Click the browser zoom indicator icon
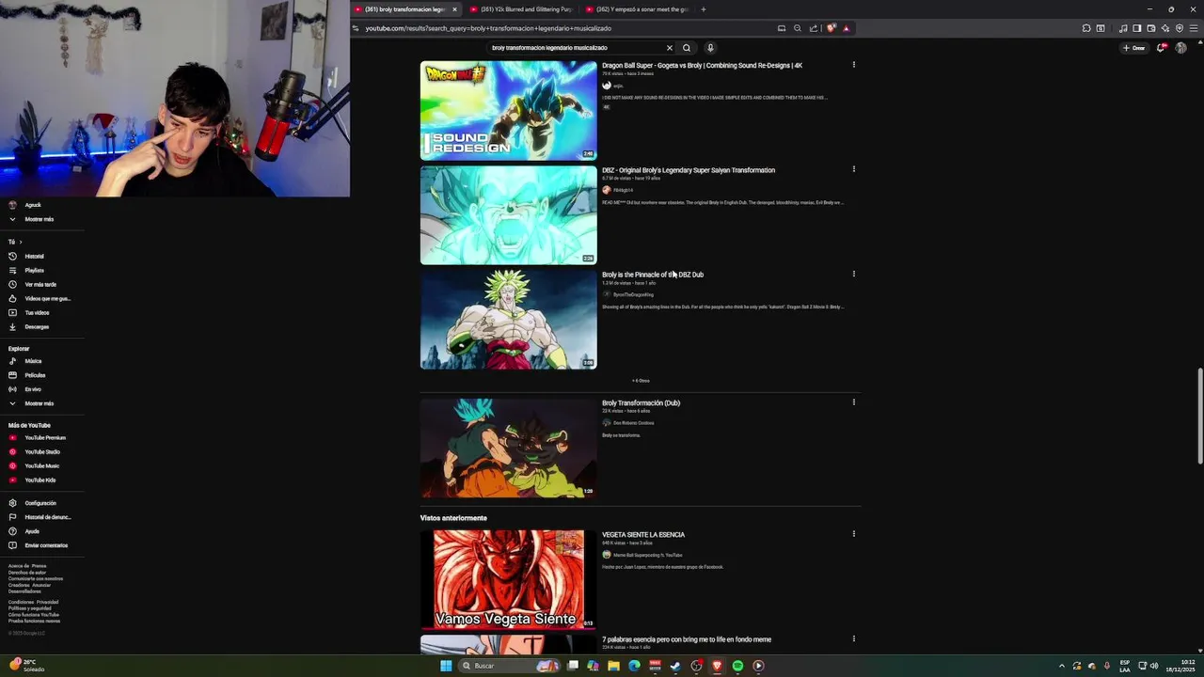 tap(798, 28)
